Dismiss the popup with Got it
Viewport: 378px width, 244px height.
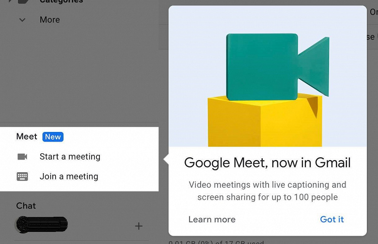pyautogui.click(x=331, y=219)
